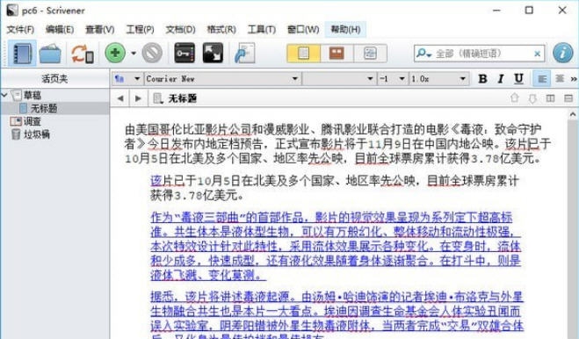Split editor horizontally icon
Image resolution: width=579 pixels, height=339 pixels.
tap(568, 98)
